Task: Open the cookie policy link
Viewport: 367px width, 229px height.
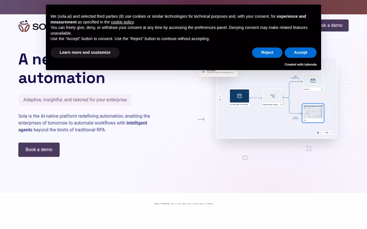Action: click(x=122, y=22)
